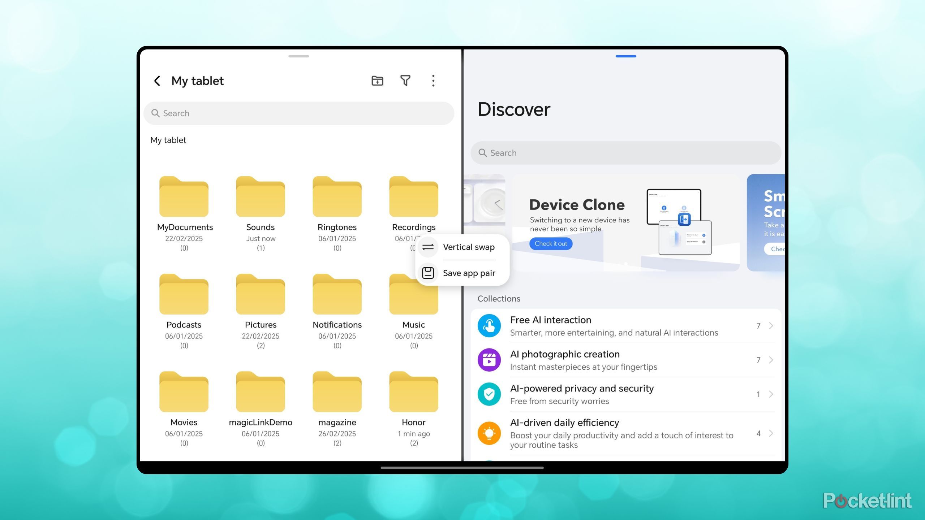Expand the AI photographic creation chevron
Viewport: 925px width, 520px height.
click(x=771, y=360)
